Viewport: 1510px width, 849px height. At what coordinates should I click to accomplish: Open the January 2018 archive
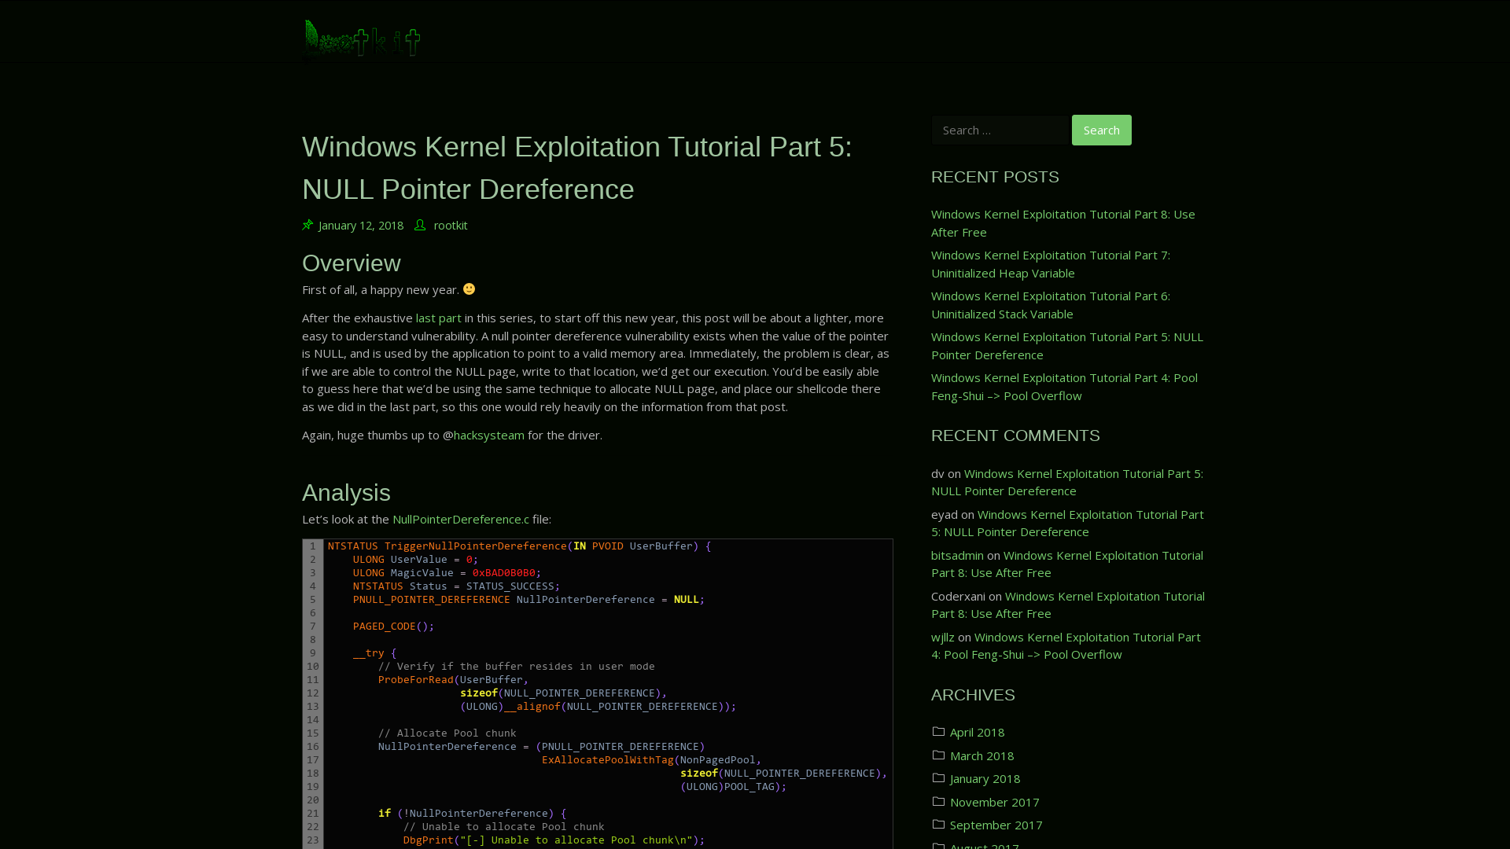tap(985, 779)
